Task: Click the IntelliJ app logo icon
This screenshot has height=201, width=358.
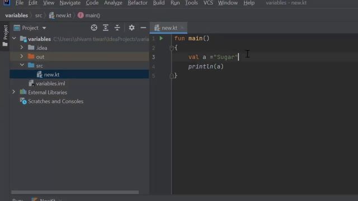Action: [x=7, y=2]
